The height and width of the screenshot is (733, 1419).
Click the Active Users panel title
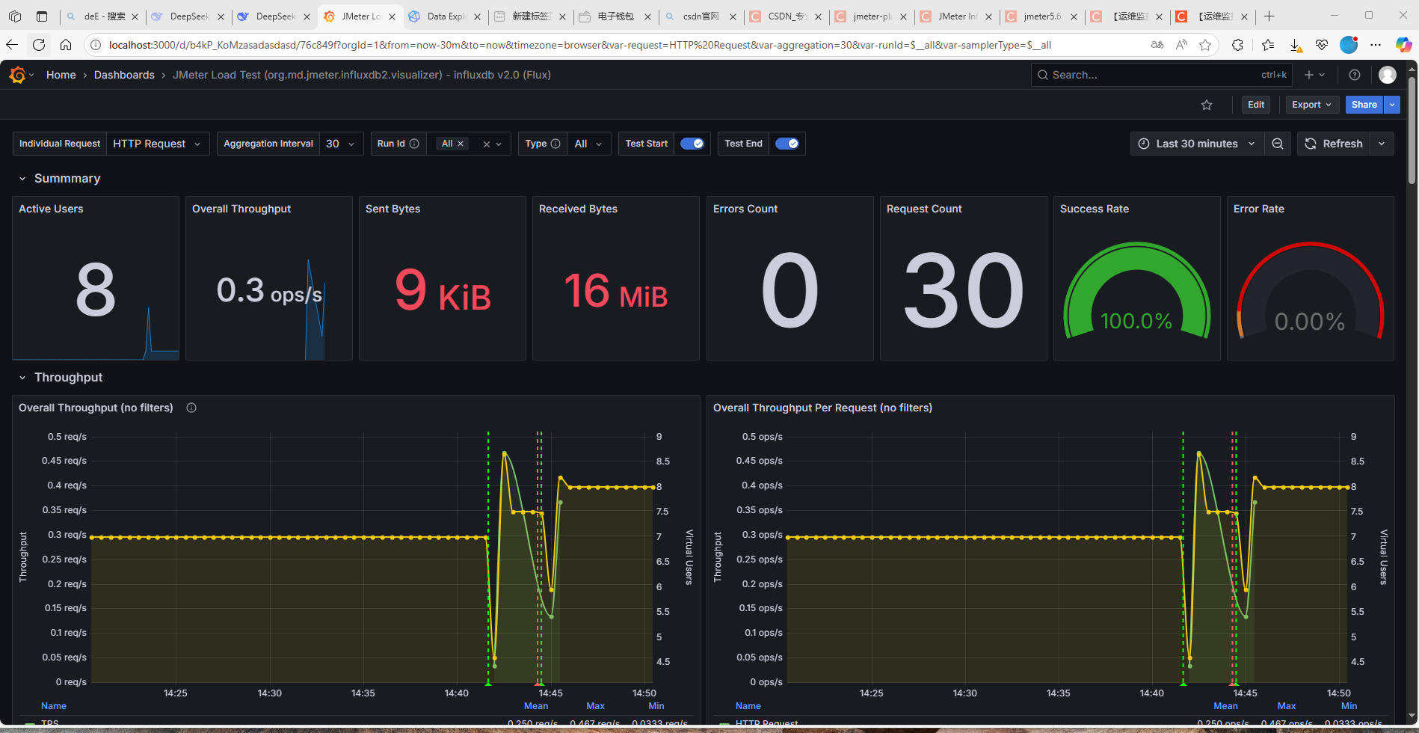point(51,209)
